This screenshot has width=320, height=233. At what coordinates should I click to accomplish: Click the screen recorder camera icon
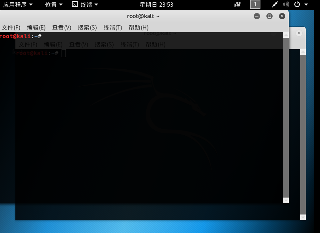[238, 4]
